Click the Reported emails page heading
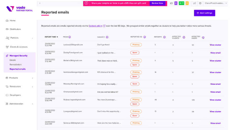The image size is (231, 130). (x=55, y=12)
